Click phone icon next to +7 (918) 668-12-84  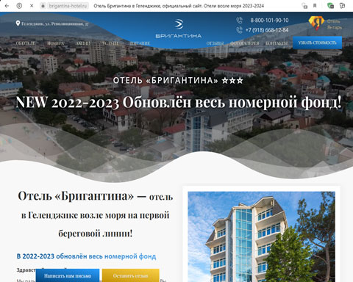click(x=240, y=30)
